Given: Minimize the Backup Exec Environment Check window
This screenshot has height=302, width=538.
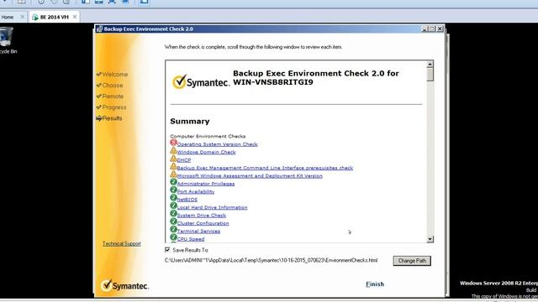Looking at the screenshot, I should click(425, 29).
